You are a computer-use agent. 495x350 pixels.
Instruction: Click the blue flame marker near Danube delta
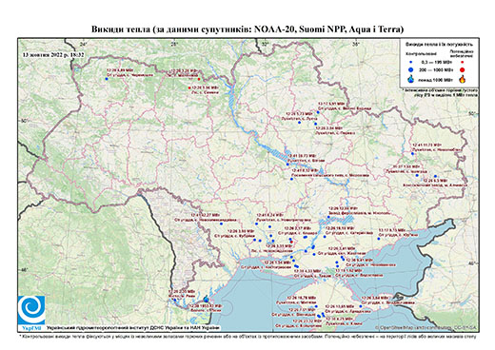(207, 299)
